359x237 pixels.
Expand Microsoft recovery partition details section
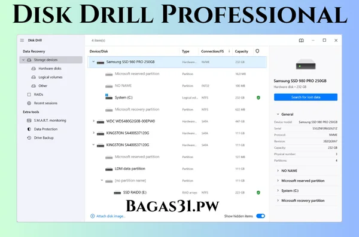click(278, 201)
